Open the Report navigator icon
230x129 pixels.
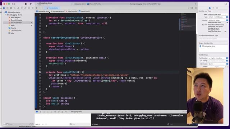coord(32,8)
